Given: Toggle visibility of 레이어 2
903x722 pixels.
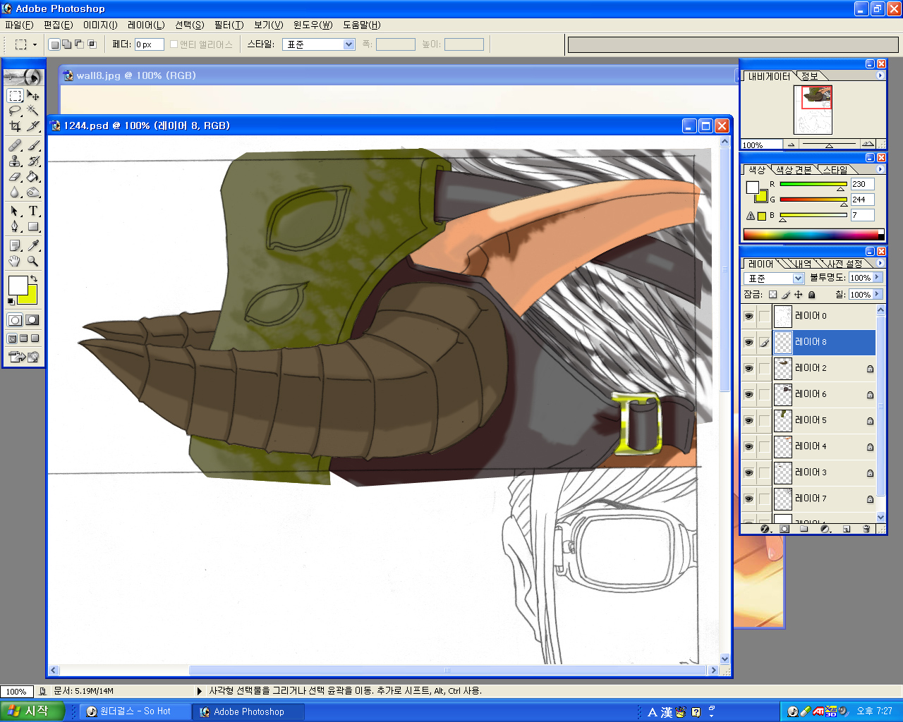Looking at the screenshot, I should coord(749,368).
